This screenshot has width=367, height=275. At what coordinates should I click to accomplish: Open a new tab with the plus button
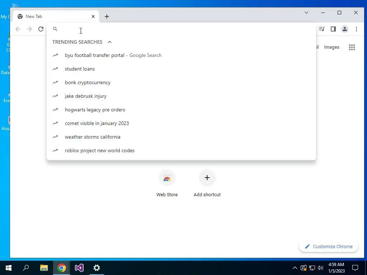point(107,16)
